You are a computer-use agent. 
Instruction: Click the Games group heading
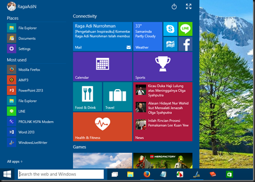79,147
